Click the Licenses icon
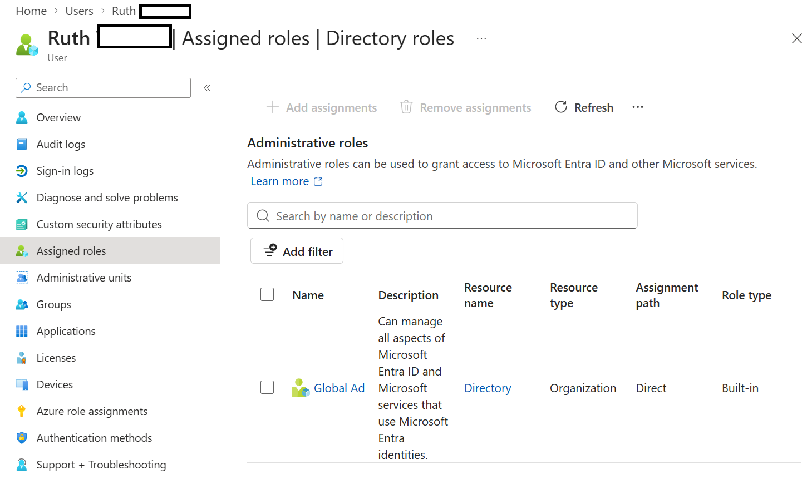 coord(22,358)
